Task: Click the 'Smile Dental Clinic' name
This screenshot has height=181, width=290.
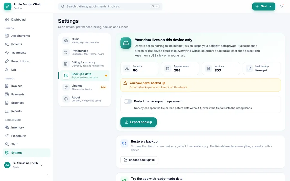Action: 28,5
